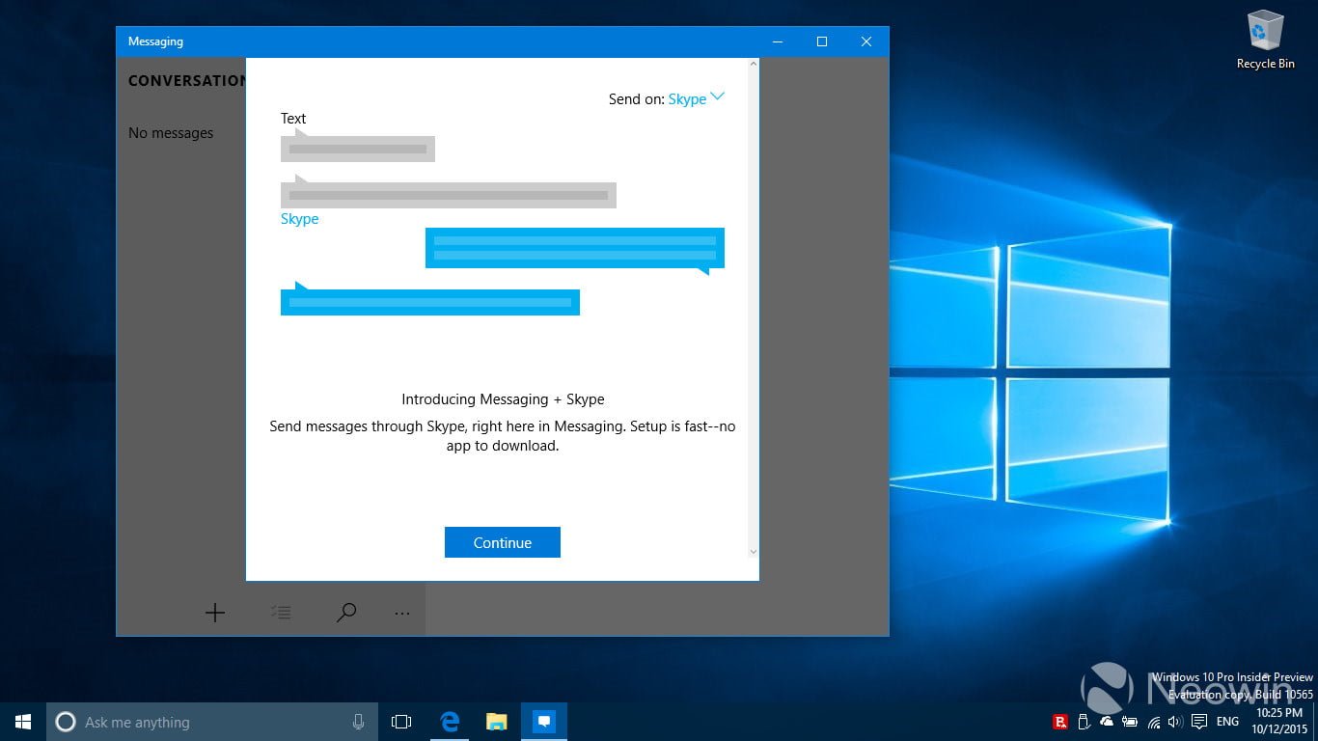Screen dimensions: 1318x741
Task: Click the select messages checklist icon
Action: pos(281,613)
